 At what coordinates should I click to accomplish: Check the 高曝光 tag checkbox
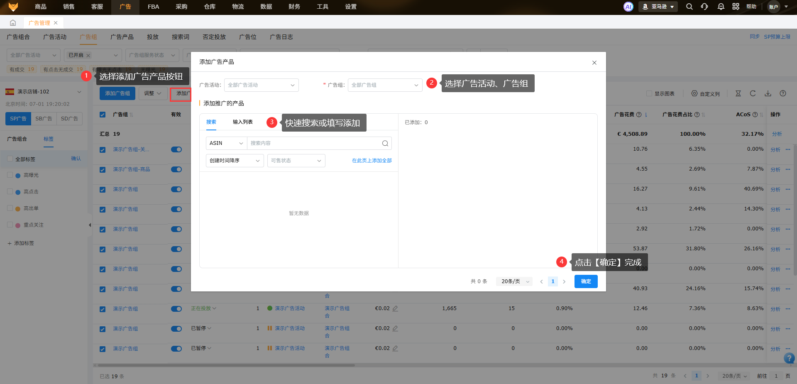pyautogui.click(x=10, y=175)
